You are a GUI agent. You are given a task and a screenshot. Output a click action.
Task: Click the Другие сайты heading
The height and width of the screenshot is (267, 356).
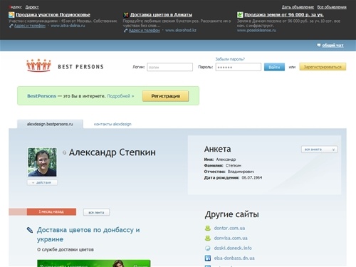tap(231, 214)
